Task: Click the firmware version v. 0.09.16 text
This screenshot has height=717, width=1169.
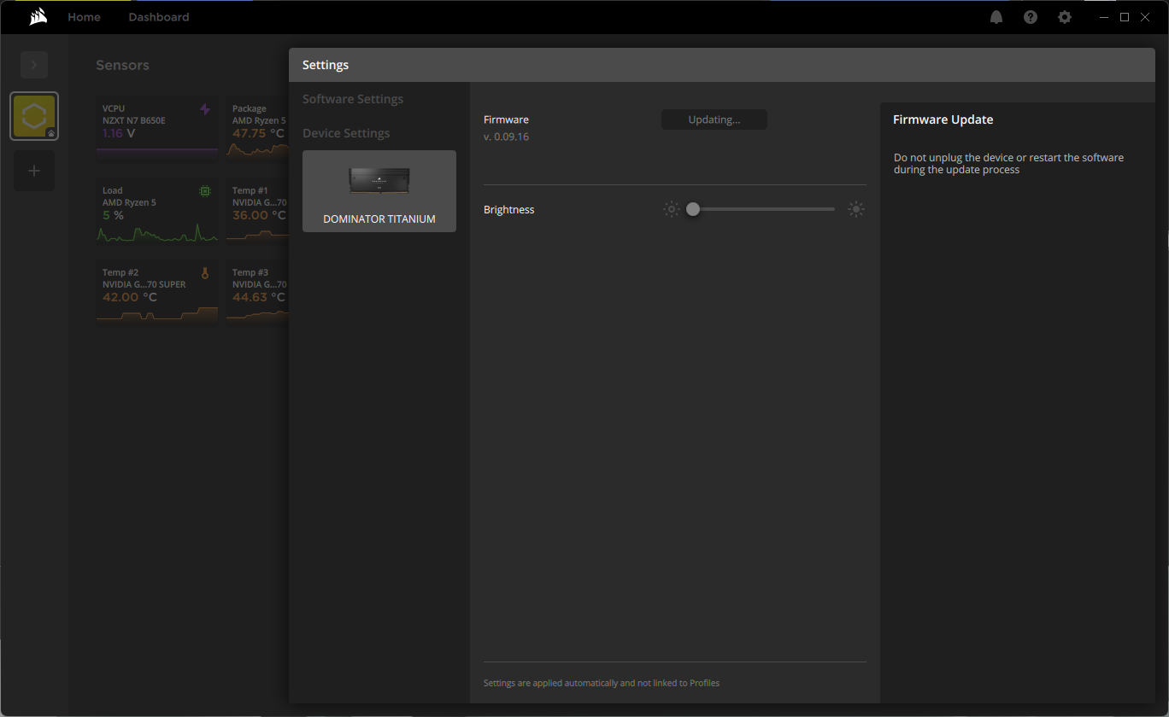Action: [x=506, y=137]
